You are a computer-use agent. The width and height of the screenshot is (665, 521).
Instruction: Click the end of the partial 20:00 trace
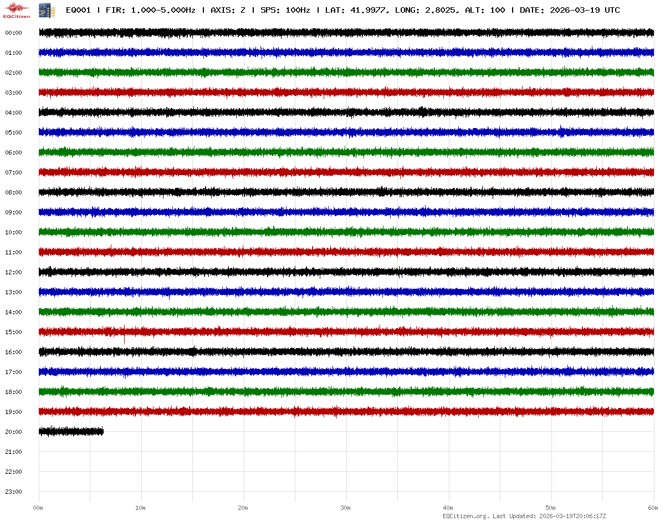coord(103,431)
